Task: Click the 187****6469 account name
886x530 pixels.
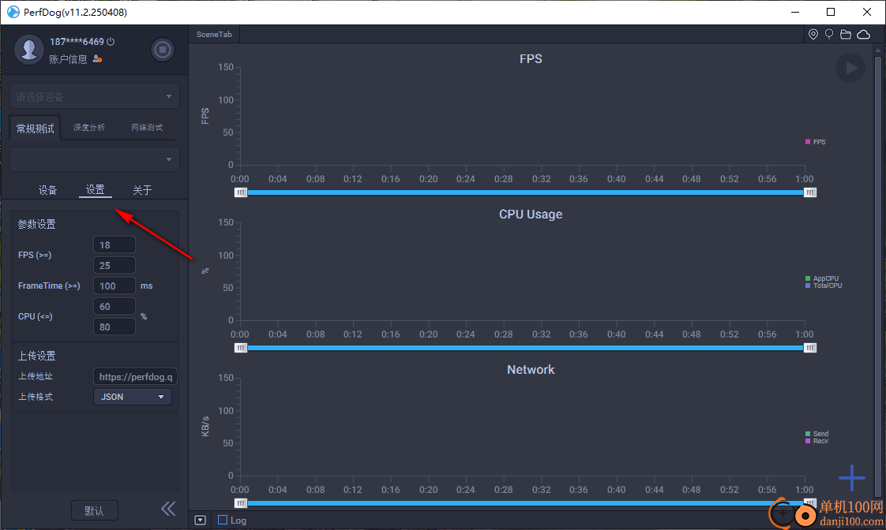Action: [x=77, y=42]
